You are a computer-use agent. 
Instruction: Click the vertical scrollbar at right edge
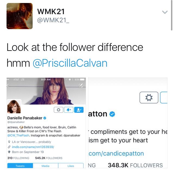[x=172, y=15]
